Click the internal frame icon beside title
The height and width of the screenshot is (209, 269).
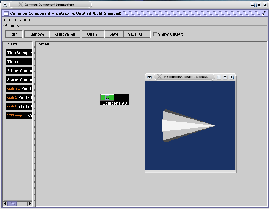pyautogui.click(x=6, y=13)
